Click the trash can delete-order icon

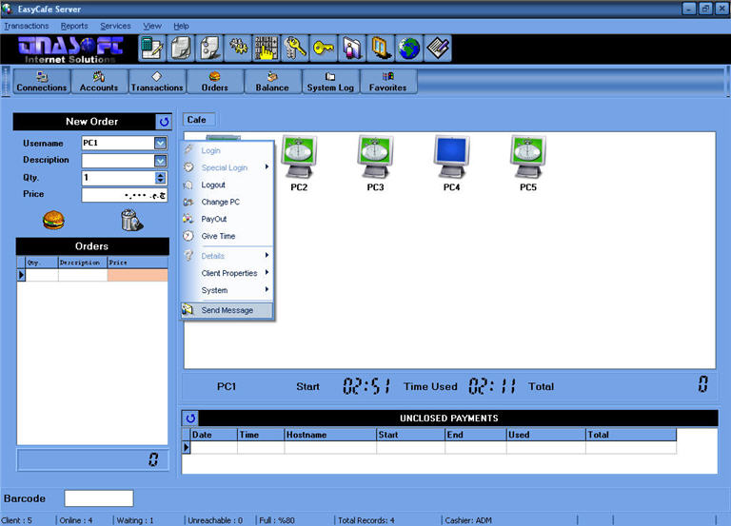pos(132,220)
